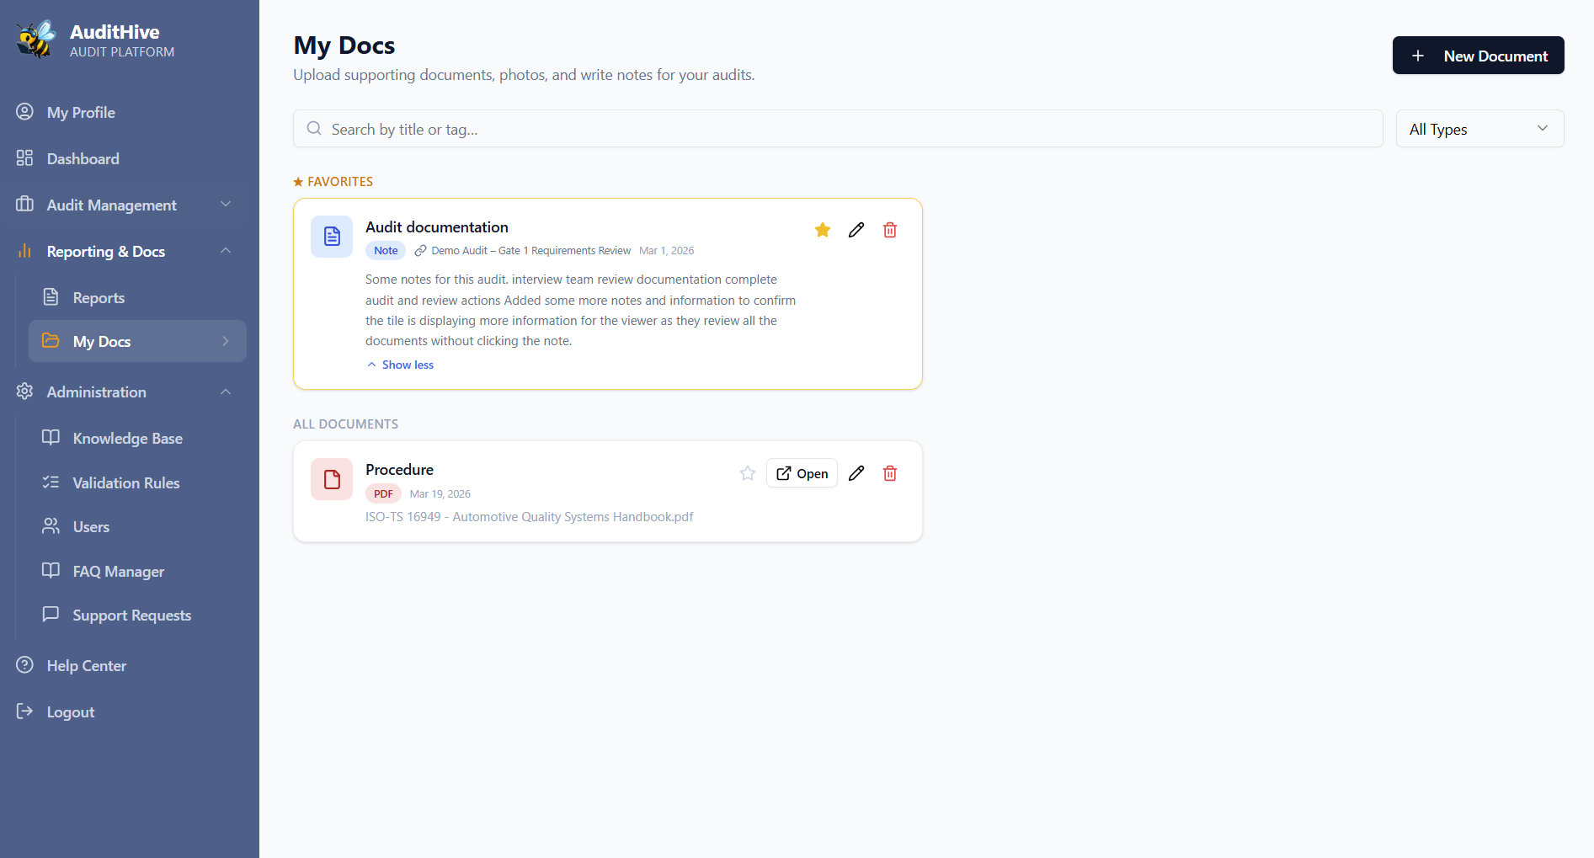This screenshot has width=1594, height=858.
Task: Click the red PDF file icon
Action: point(332,479)
